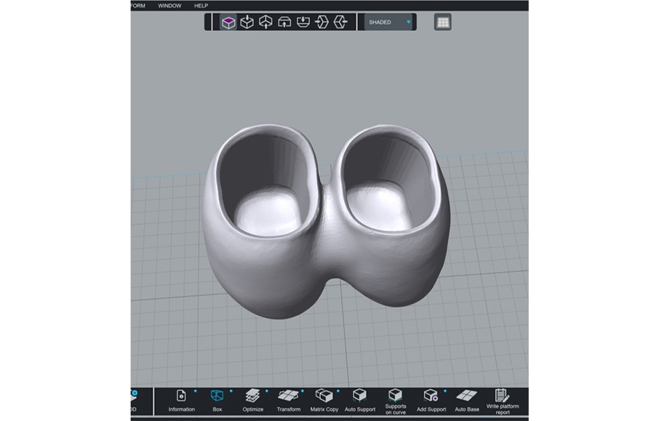Click the Optimize tool
This screenshot has height=421, width=660.
[253, 400]
